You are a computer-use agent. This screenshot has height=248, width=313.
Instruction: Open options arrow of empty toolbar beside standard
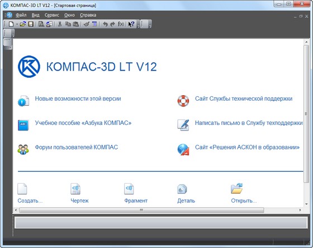coord(150,26)
